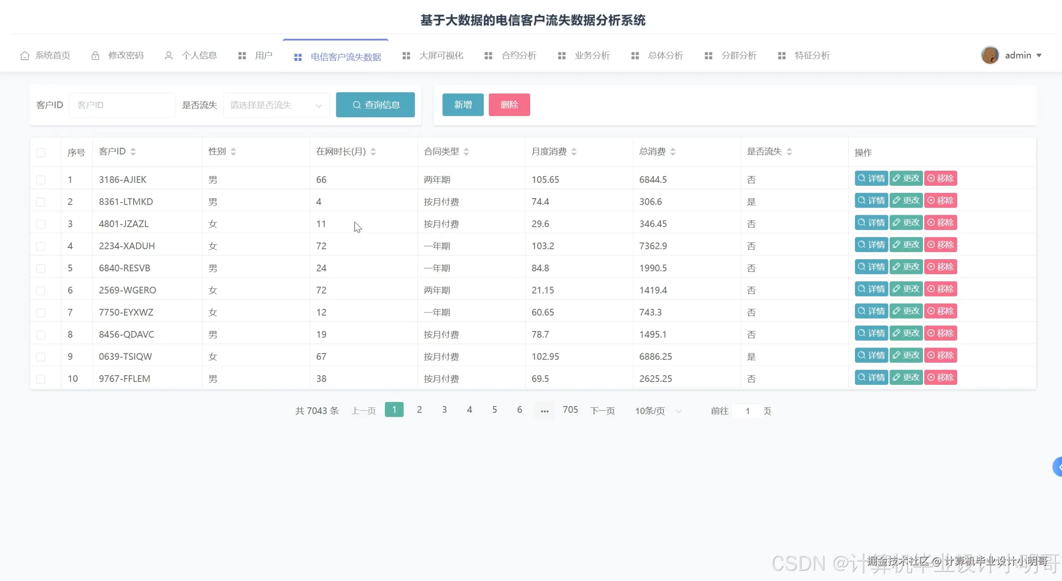Screen dimensions: 1062x581
Task: Click the 新增 button
Action: [463, 105]
